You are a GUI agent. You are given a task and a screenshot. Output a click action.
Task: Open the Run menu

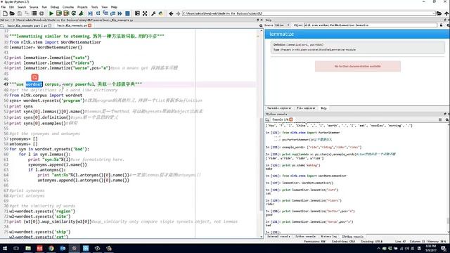(x=44, y=7)
